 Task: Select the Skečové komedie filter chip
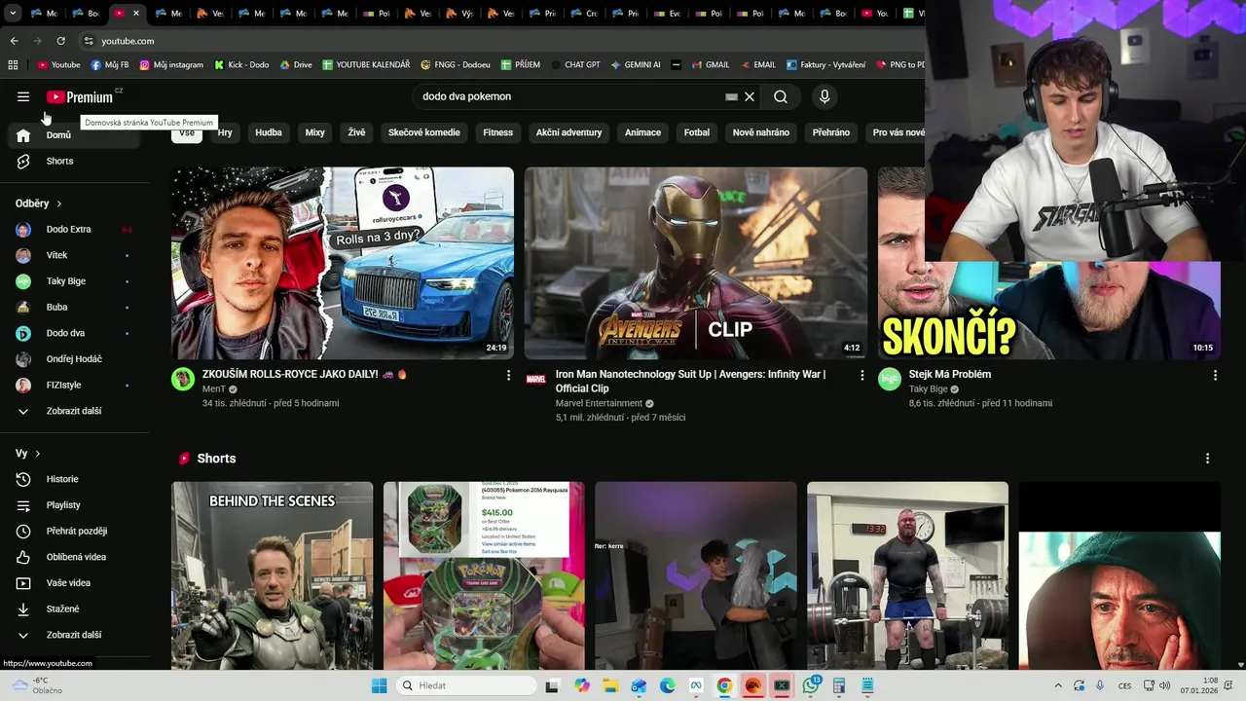(423, 132)
